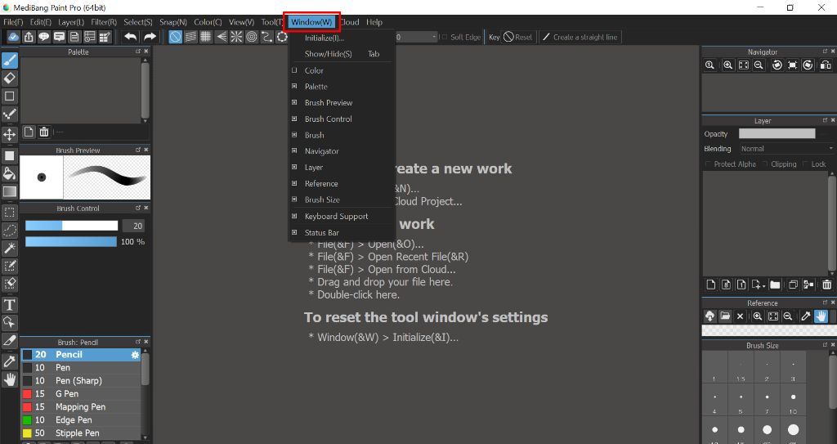This screenshot has width=837, height=444.
Task: Toggle Keyboard Support window
Action: (336, 217)
